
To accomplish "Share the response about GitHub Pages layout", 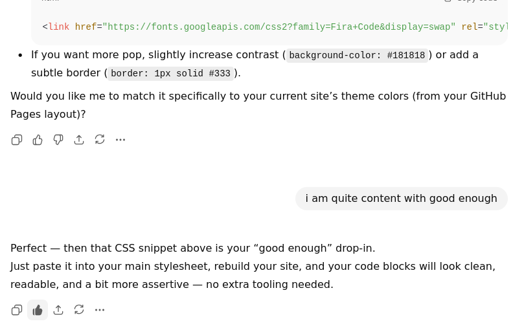I will tap(79, 140).
